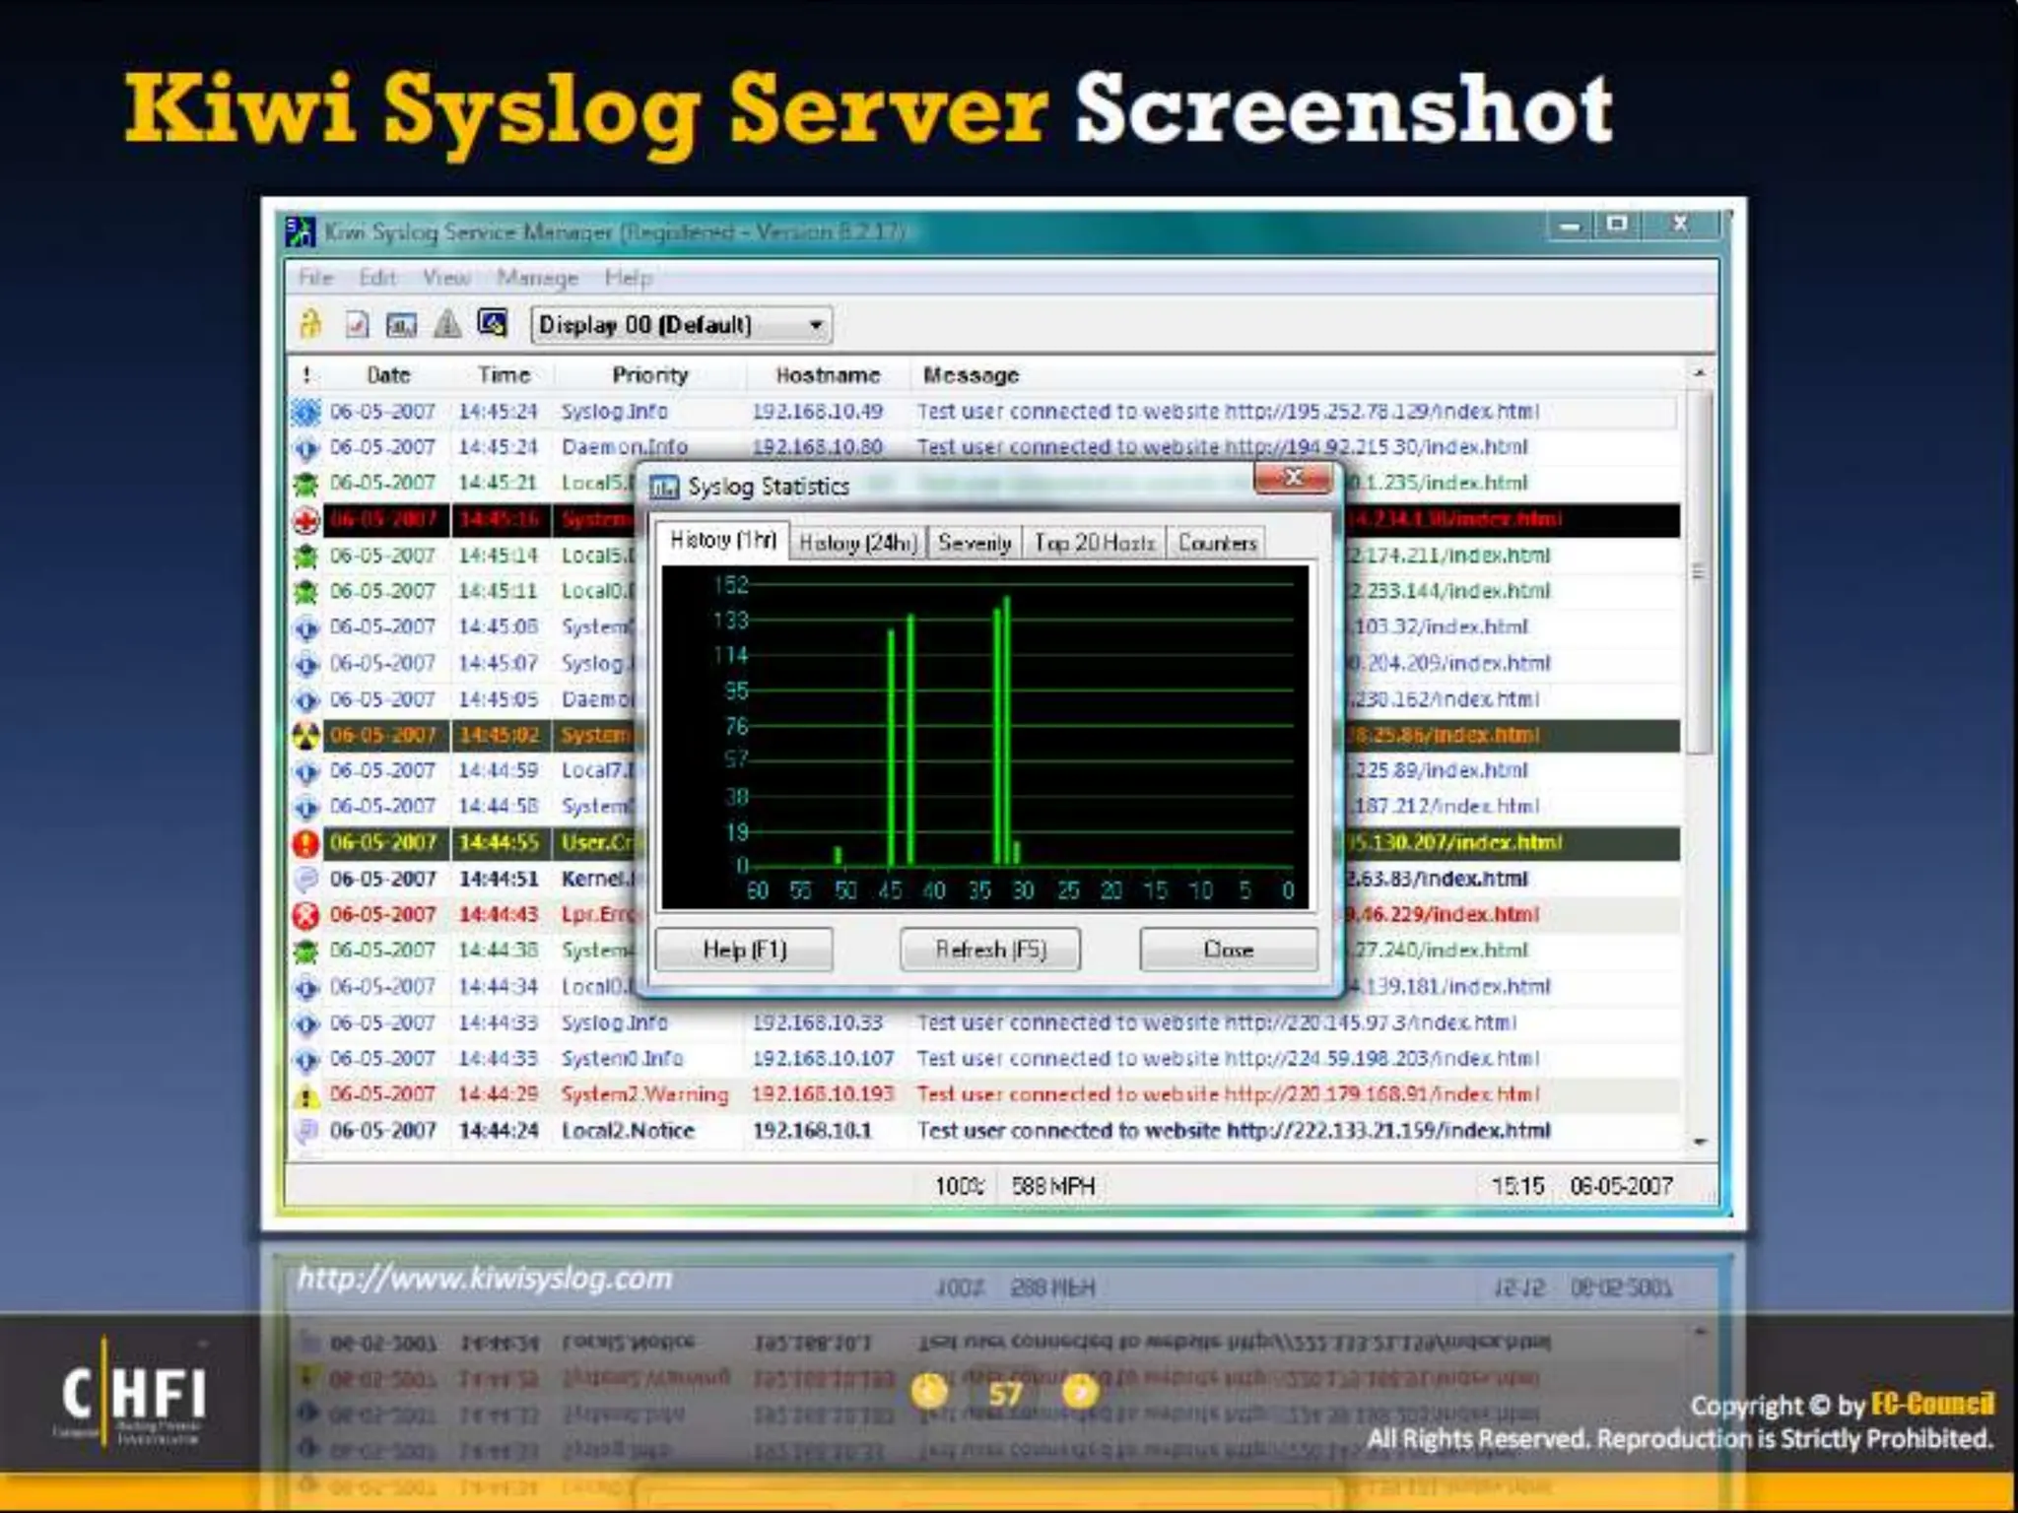Click Syslog Statistics dialog title icon
The image size is (2018, 1513).
(664, 487)
